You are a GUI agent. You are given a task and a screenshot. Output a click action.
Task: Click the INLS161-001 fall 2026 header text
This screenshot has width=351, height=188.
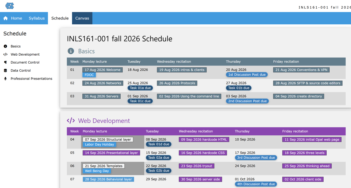point(325,7)
